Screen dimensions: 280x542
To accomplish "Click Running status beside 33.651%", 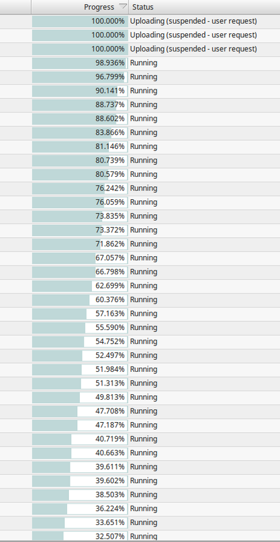I will [143, 522].
